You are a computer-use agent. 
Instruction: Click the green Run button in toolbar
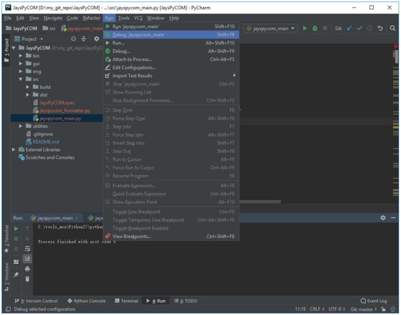(305, 28)
